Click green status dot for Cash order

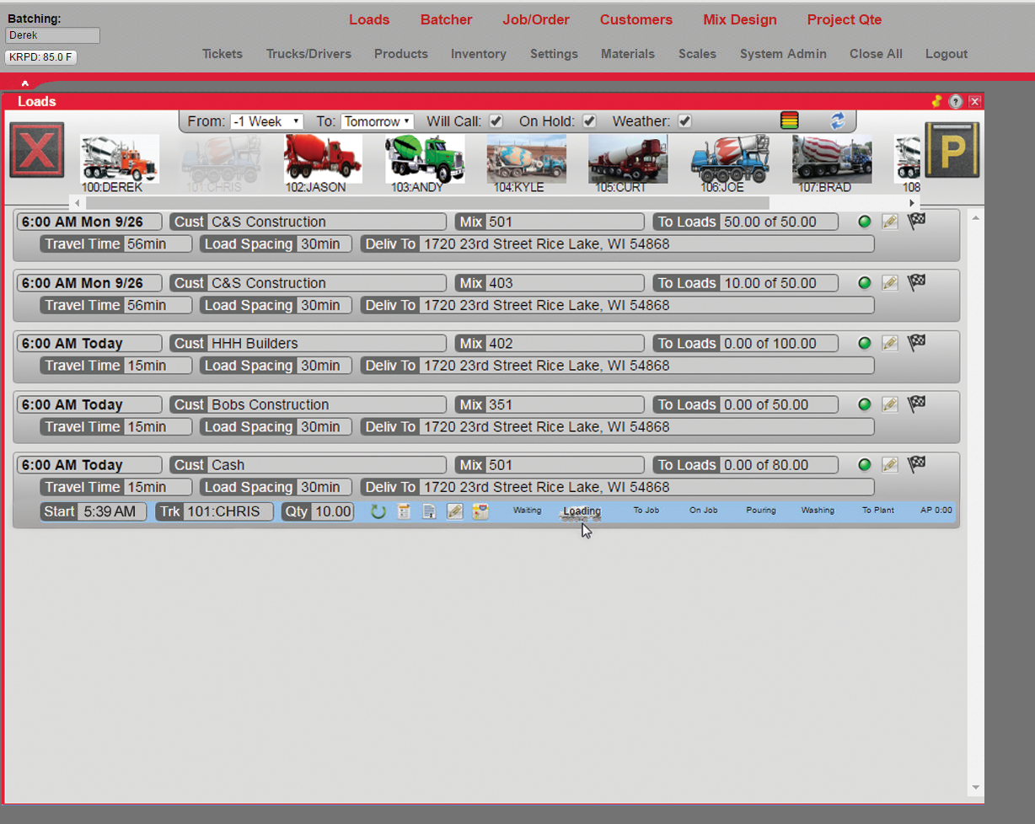864,465
